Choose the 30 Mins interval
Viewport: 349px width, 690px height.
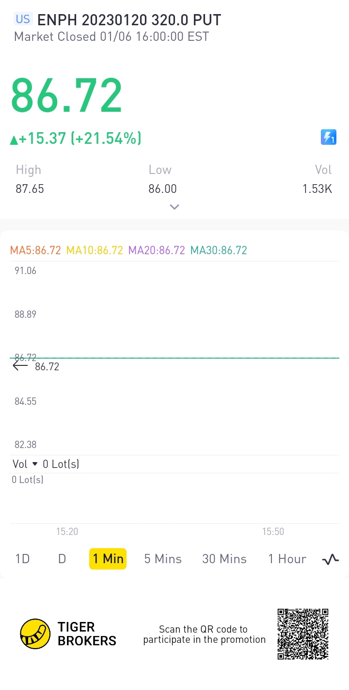tap(224, 559)
